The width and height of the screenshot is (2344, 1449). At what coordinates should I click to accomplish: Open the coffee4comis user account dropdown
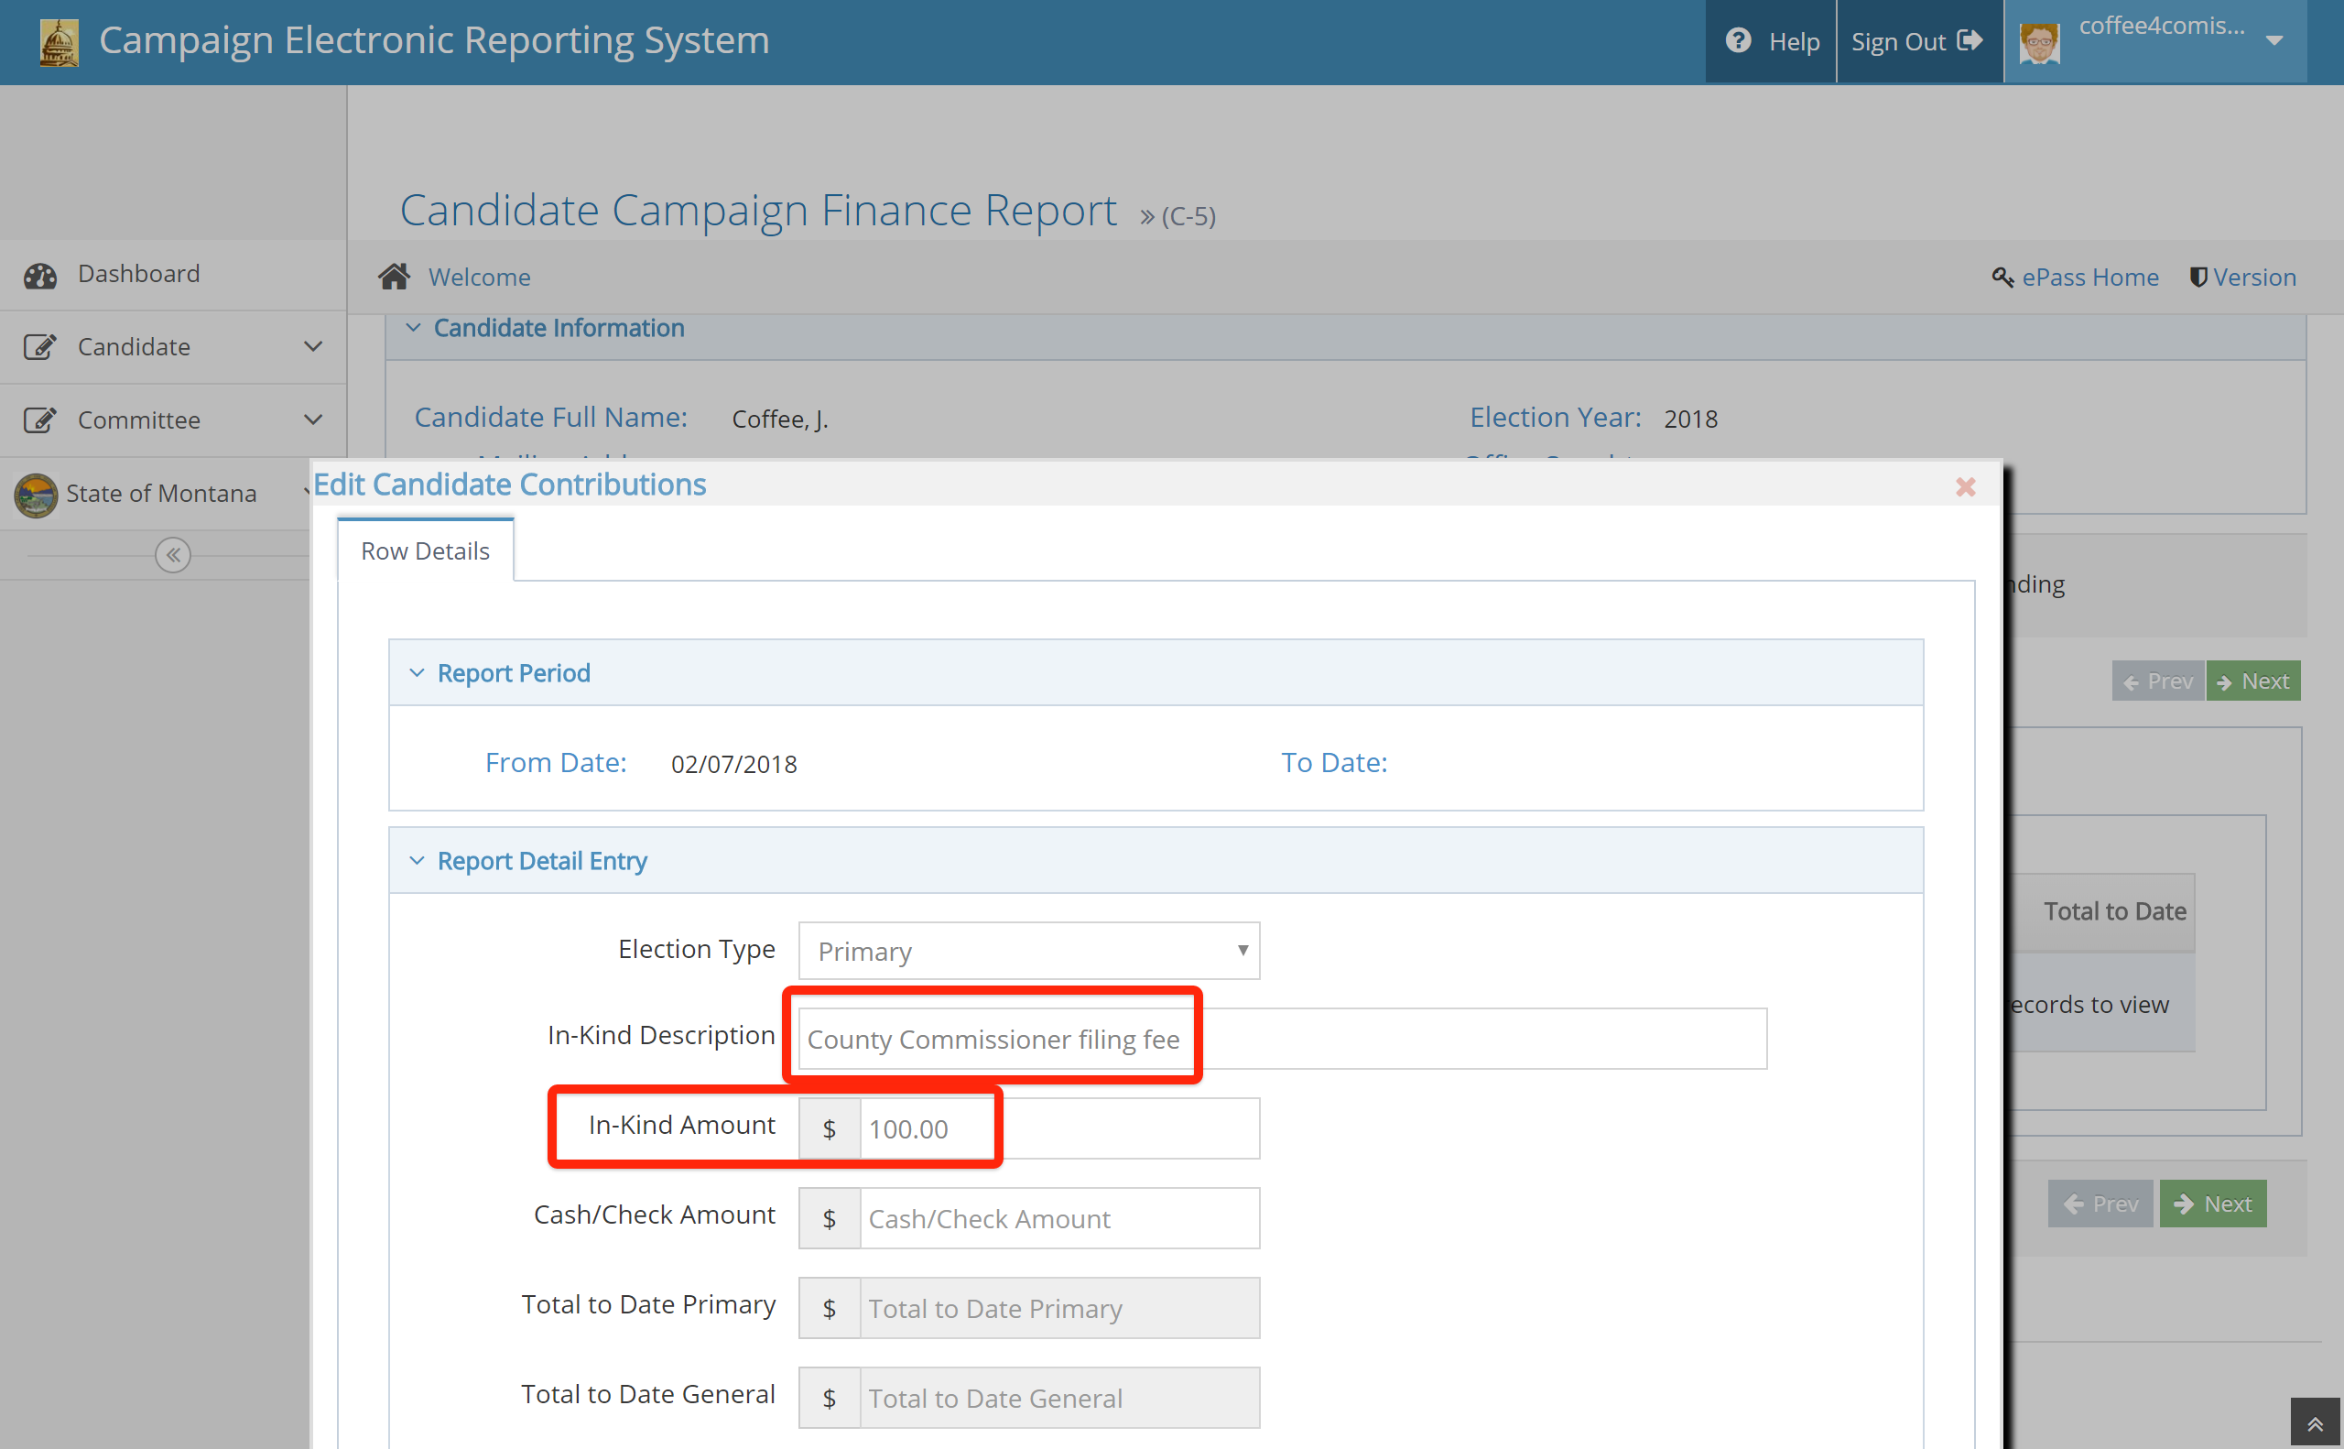tap(2274, 41)
